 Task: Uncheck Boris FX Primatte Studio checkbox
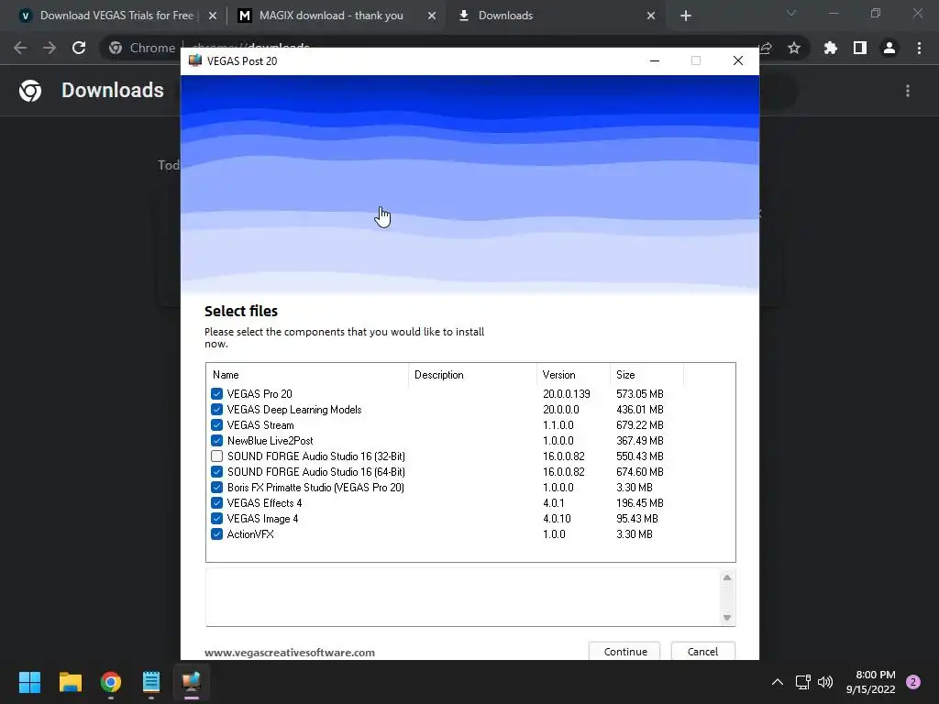(x=216, y=488)
